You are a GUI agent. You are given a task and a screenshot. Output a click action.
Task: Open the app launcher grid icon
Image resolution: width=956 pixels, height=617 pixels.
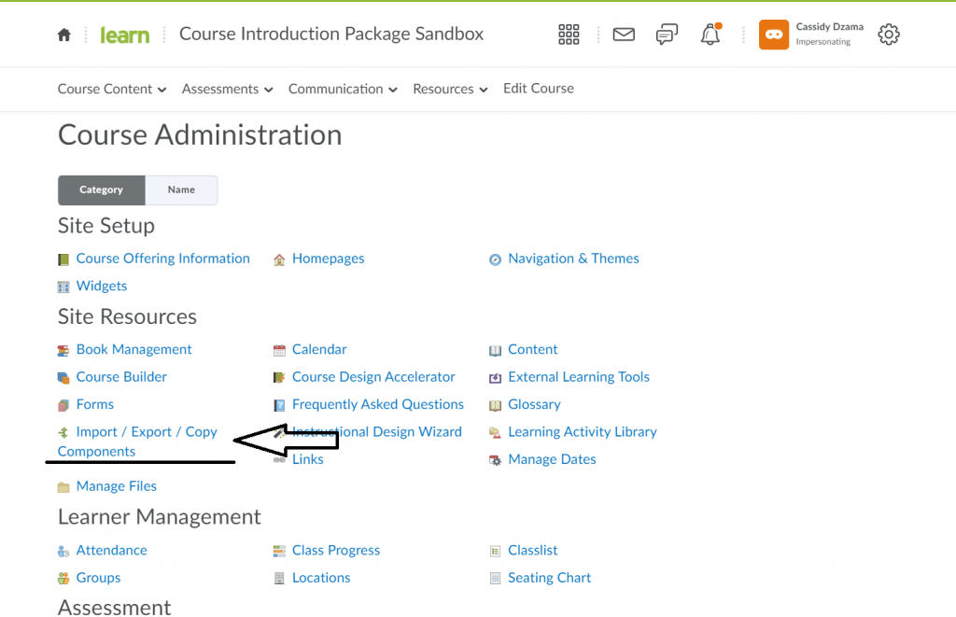tap(569, 35)
